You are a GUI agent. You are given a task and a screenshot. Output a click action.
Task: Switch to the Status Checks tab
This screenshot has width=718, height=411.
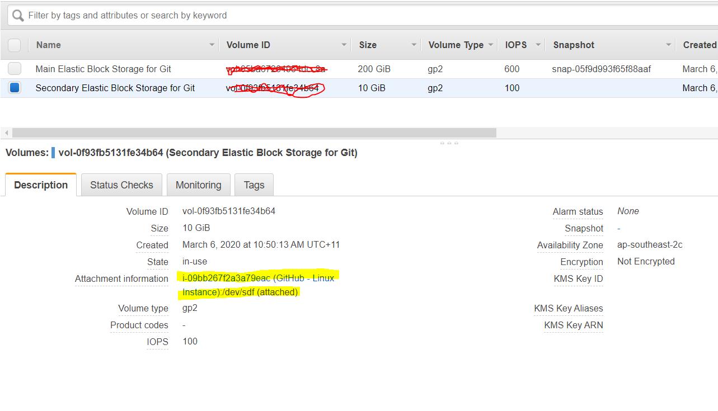coord(121,185)
